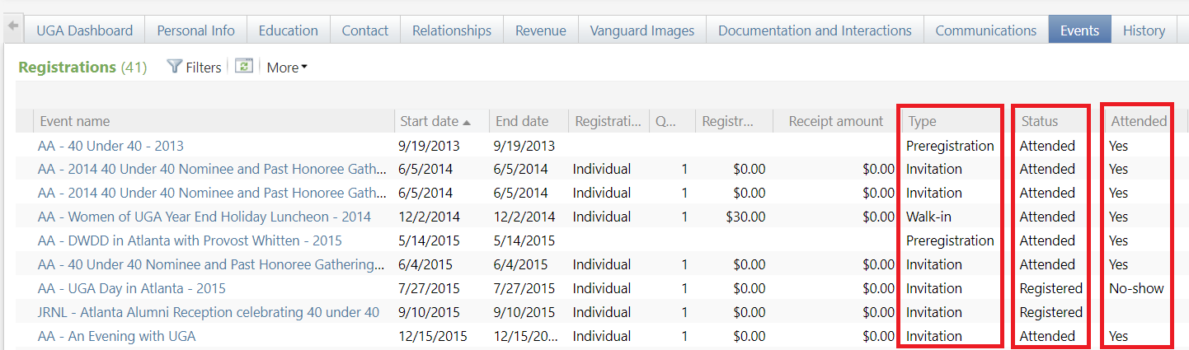Click the Event name column header
Screen dimensions: 1189x350
[x=75, y=121]
